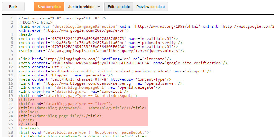Click the error_page b:if condition line

84,132
